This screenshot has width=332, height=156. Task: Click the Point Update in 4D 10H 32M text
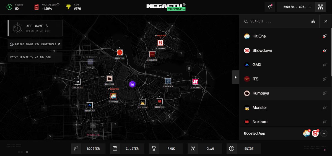30,57
